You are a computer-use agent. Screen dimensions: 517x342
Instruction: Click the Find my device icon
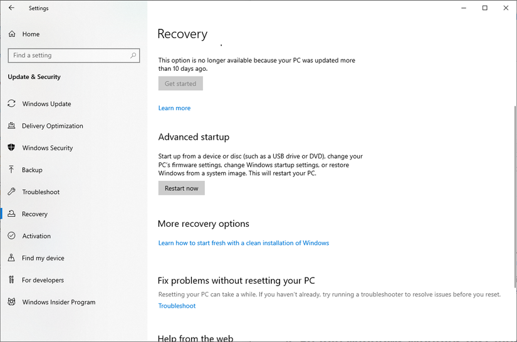(x=11, y=257)
